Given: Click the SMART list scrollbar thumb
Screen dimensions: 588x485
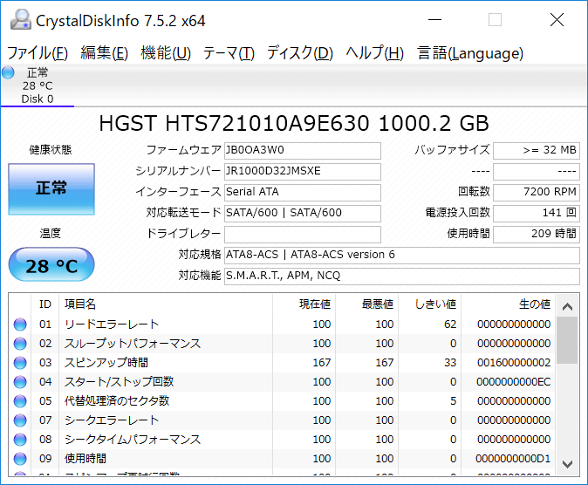Looking at the screenshot, I should coord(567,340).
